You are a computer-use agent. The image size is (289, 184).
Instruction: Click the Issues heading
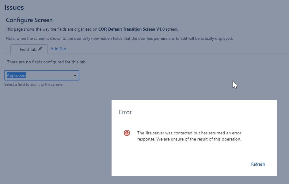coord(14,7)
